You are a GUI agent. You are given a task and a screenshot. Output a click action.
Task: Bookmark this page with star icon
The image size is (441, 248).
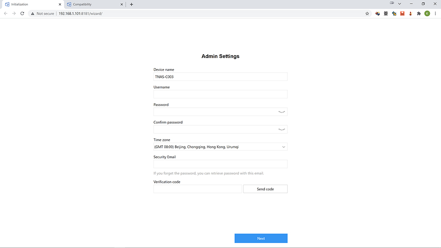coord(367,13)
